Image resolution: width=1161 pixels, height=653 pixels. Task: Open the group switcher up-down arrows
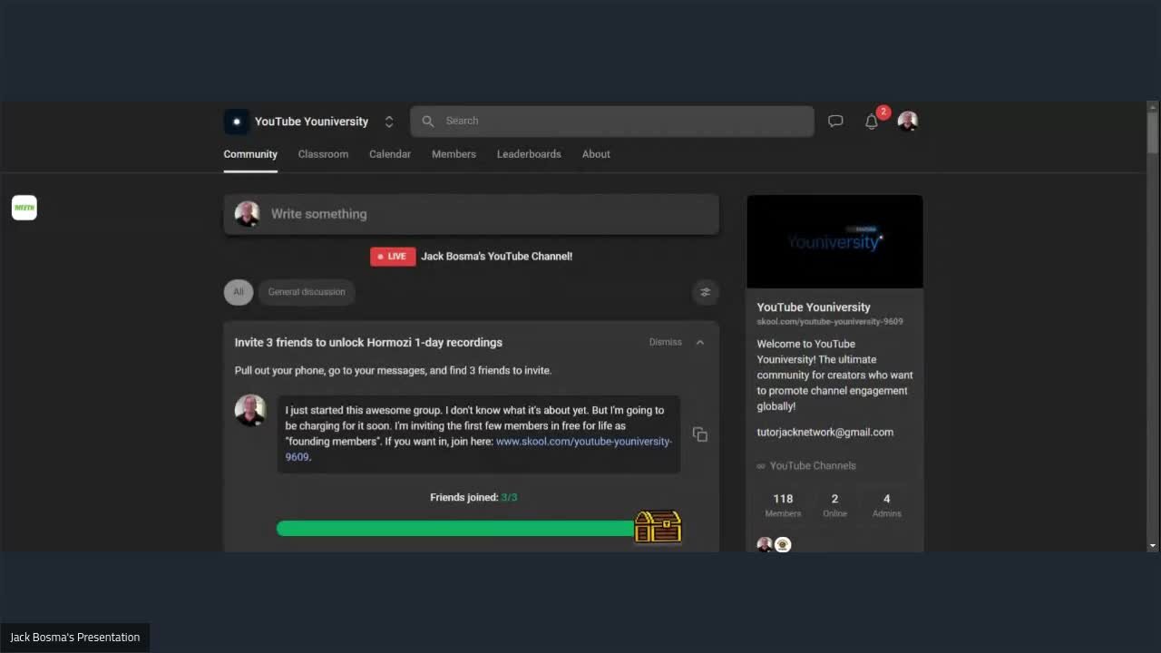point(389,122)
